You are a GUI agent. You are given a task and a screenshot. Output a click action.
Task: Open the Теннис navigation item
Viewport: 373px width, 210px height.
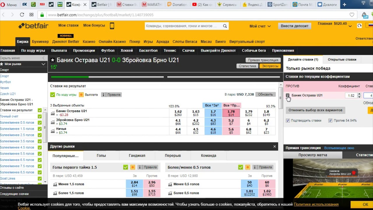pyautogui.click(x=170, y=50)
